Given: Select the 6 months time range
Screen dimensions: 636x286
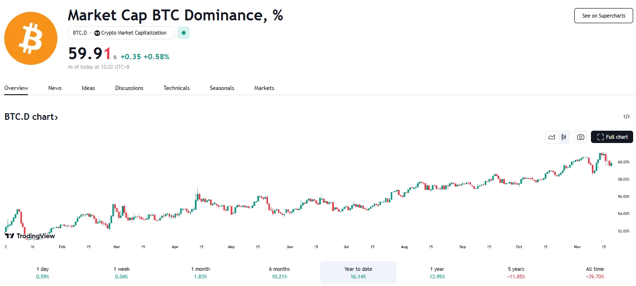Looking at the screenshot, I should [279, 272].
